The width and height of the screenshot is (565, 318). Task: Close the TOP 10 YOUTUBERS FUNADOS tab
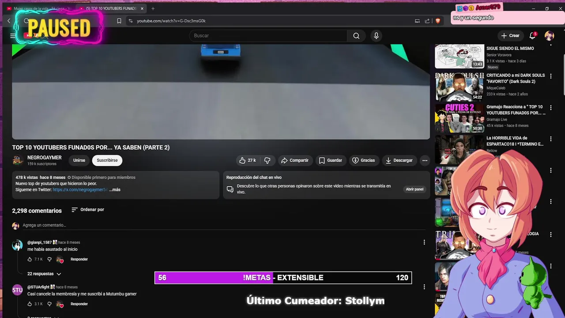pyautogui.click(x=142, y=8)
